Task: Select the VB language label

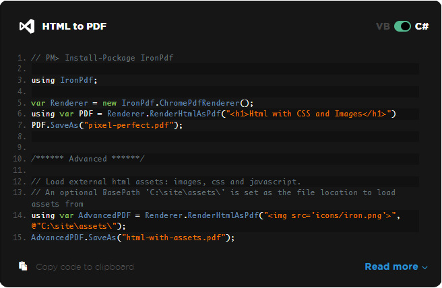Action: tap(383, 26)
